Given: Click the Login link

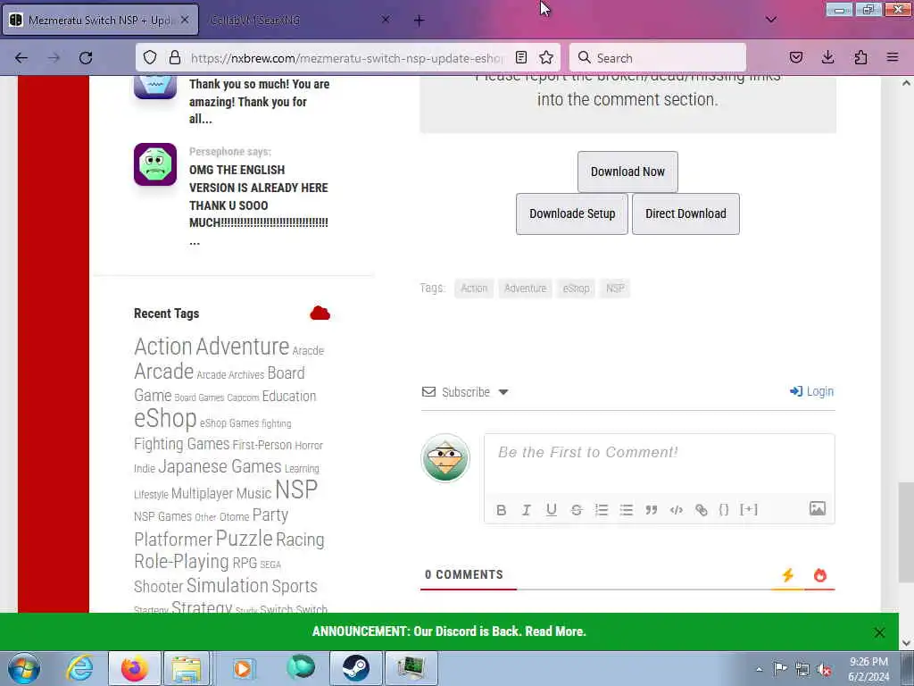Looking at the screenshot, I should [x=811, y=391].
